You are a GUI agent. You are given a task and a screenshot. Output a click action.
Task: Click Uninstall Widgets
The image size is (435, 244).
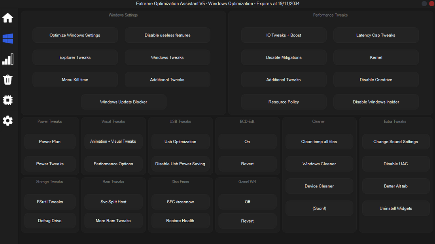395,208
